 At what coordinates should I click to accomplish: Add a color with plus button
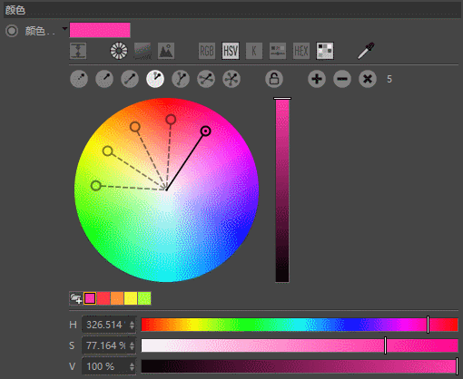tap(317, 79)
